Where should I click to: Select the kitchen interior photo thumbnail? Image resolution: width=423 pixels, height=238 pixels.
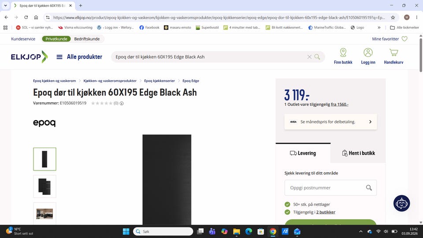coord(45,214)
